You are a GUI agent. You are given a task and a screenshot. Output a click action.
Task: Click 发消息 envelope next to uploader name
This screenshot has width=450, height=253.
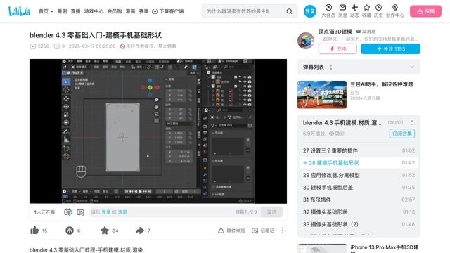click(366, 31)
